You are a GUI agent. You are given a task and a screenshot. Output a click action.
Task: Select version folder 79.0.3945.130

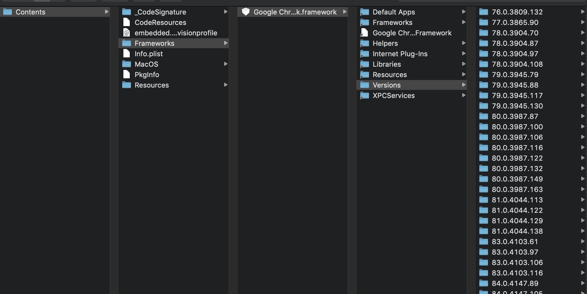531,106
